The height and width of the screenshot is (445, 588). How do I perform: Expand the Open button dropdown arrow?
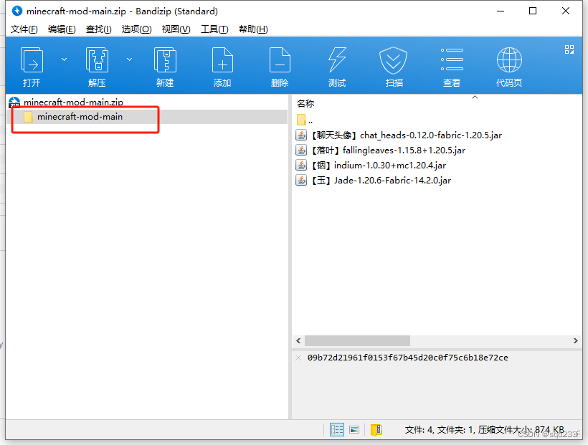(64, 59)
